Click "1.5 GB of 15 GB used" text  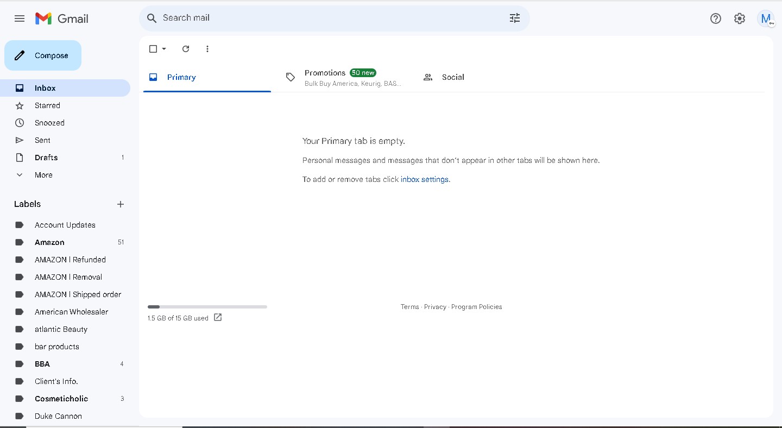(x=178, y=318)
